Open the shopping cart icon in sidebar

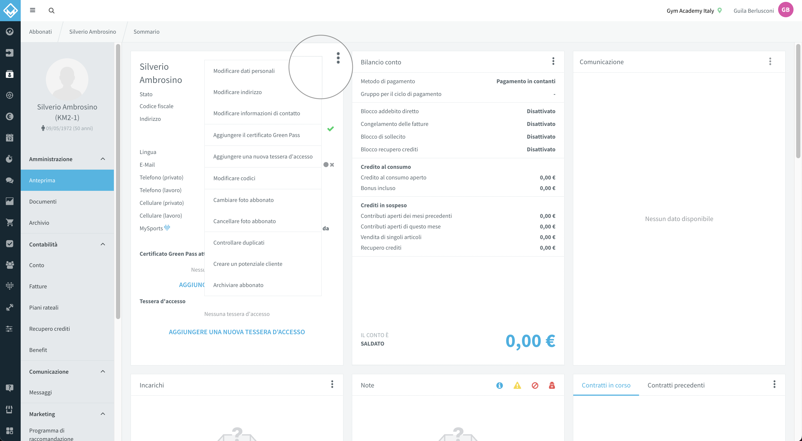10,222
